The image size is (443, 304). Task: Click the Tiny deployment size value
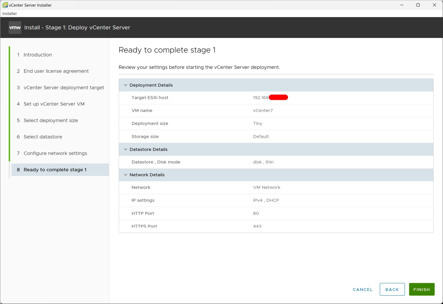[257, 124]
